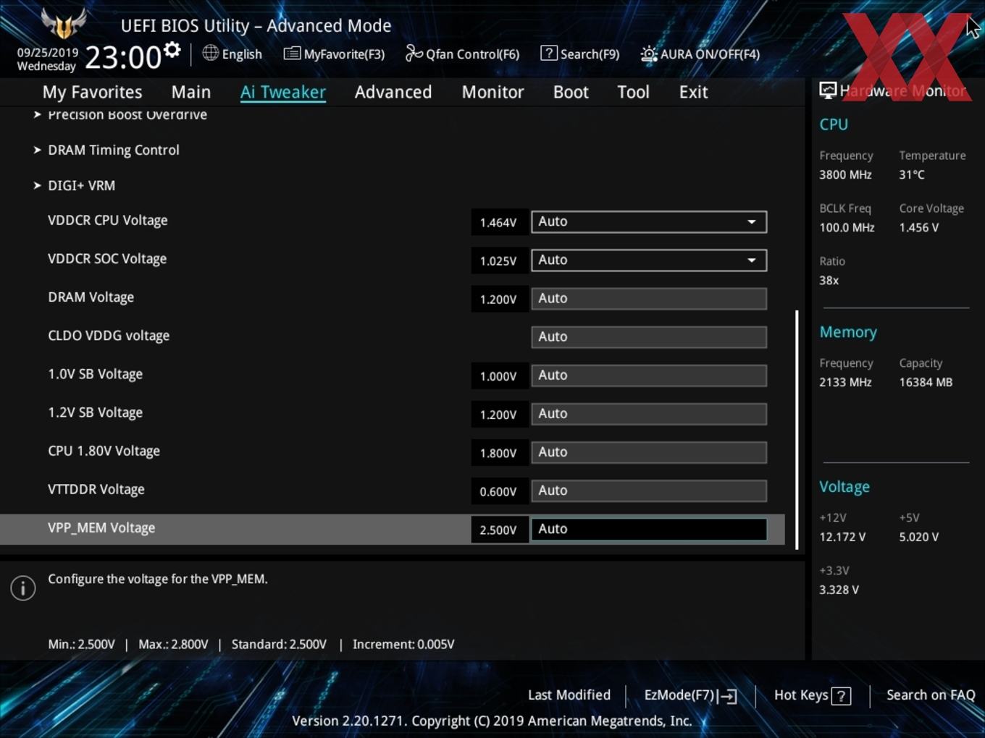
Task: Click the CPU frequency 3800 MHz value
Action: point(845,174)
